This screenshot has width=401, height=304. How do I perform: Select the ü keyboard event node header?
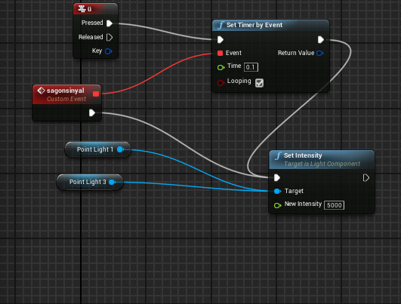[x=95, y=9]
